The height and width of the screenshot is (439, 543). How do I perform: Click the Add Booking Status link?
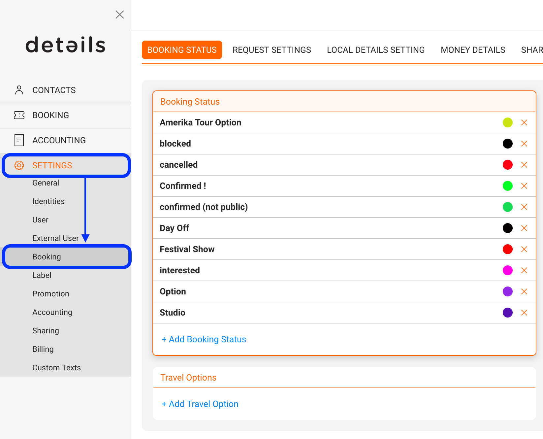[204, 339]
